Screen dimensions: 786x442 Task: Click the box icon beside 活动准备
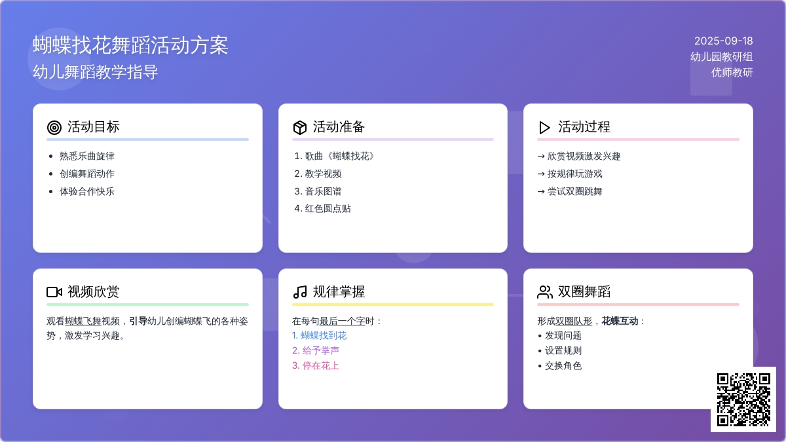(x=300, y=128)
